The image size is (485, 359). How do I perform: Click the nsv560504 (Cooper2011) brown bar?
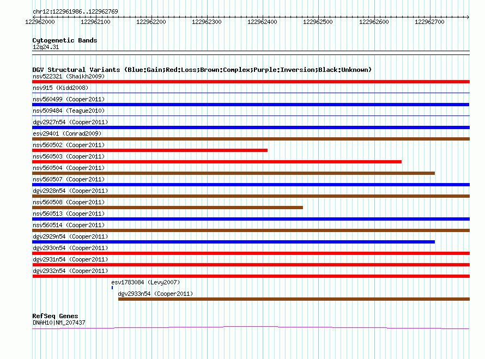coord(234,173)
